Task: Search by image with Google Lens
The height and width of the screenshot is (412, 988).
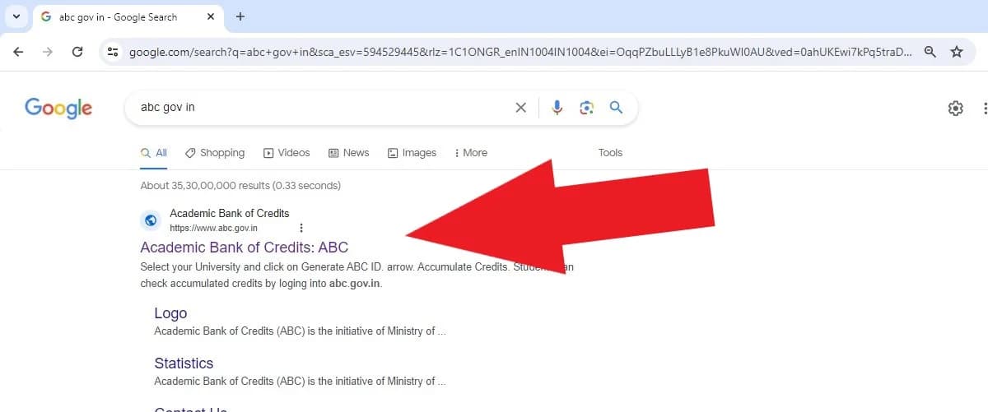Action: (x=586, y=108)
